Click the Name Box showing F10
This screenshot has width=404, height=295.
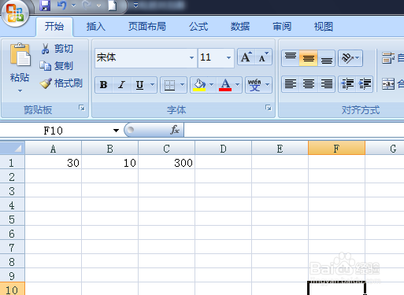(54, 131)
